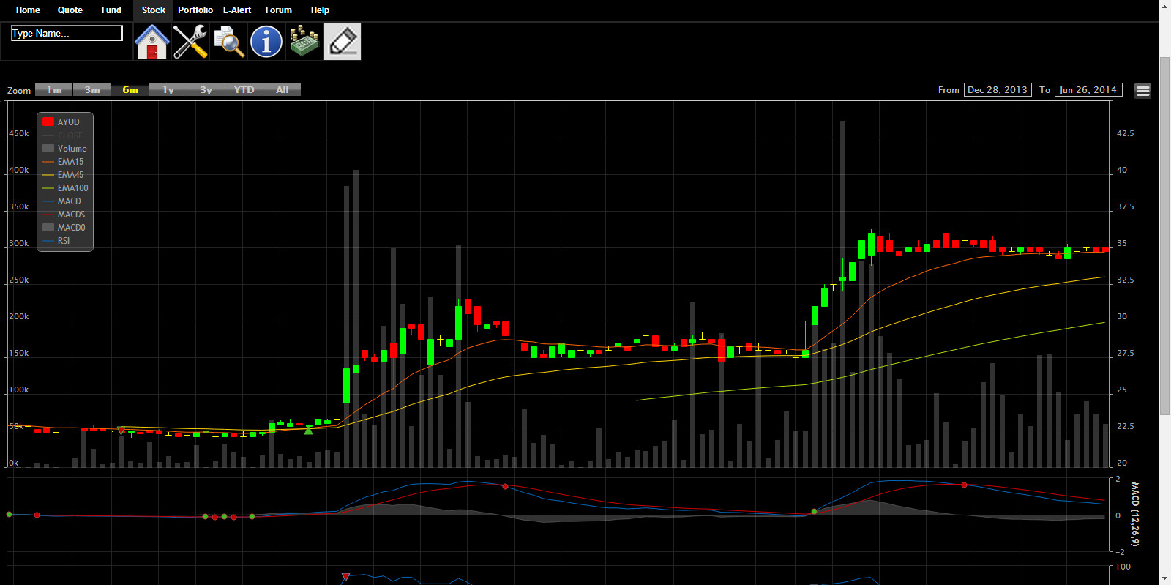Open the blue information icon
The height and width of the screenshot is (585, 1171).
pyautogui.click(x=266, y=42)
